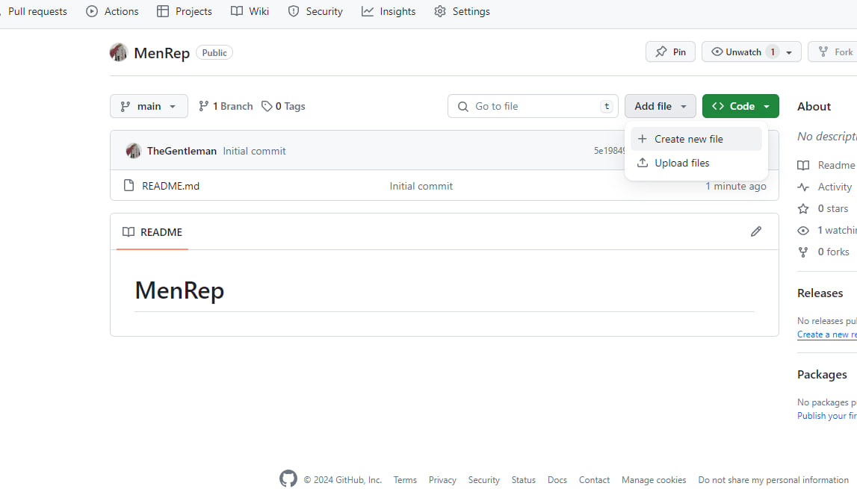857x489 pixels.
Task: Click the GitHub logo in footer
Action: (288, 479)
